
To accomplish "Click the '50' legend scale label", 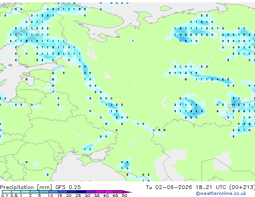I will [x=124, y=195].
